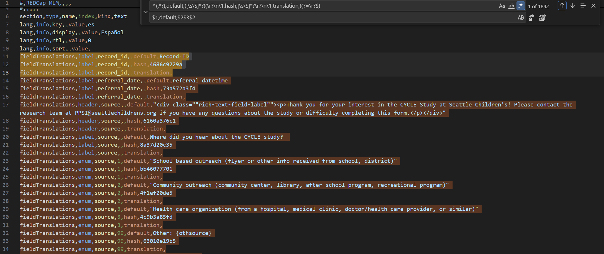Click line number 17 in gutter
The height and width of the screenshot is (254, 604).
tap(6, 105)
